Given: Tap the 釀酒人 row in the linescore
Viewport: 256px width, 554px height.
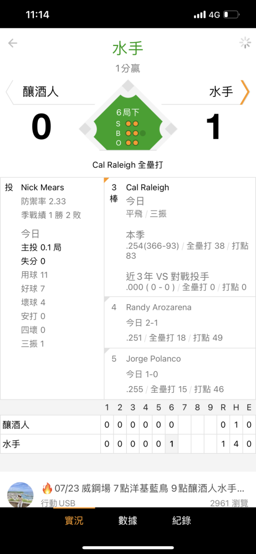Looking at the screenshot, I should click(x=128, y=425).
